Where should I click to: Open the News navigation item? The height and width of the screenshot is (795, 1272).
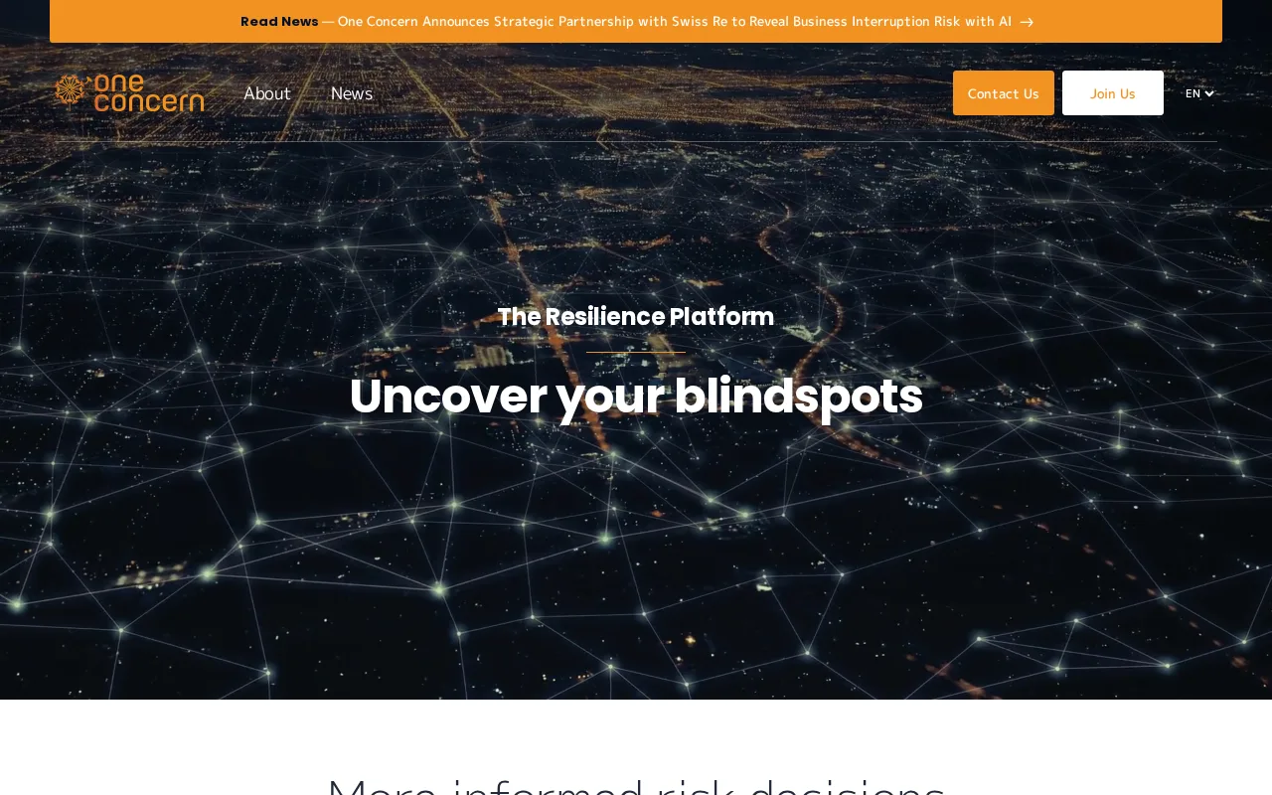tap(352, 93)
